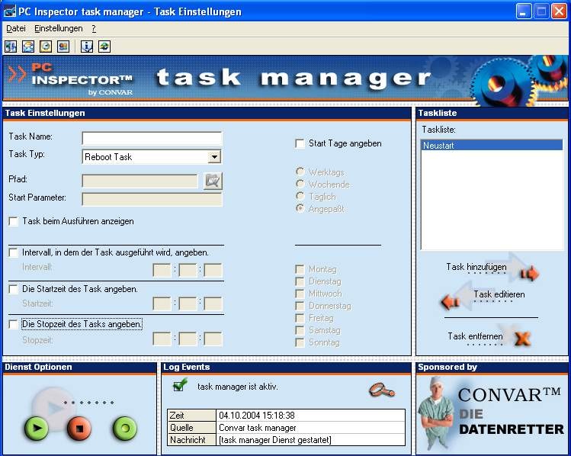Click the envelope mail toolbar icon
Viewport: 571px width, 456px height.
tap(28, 47)
